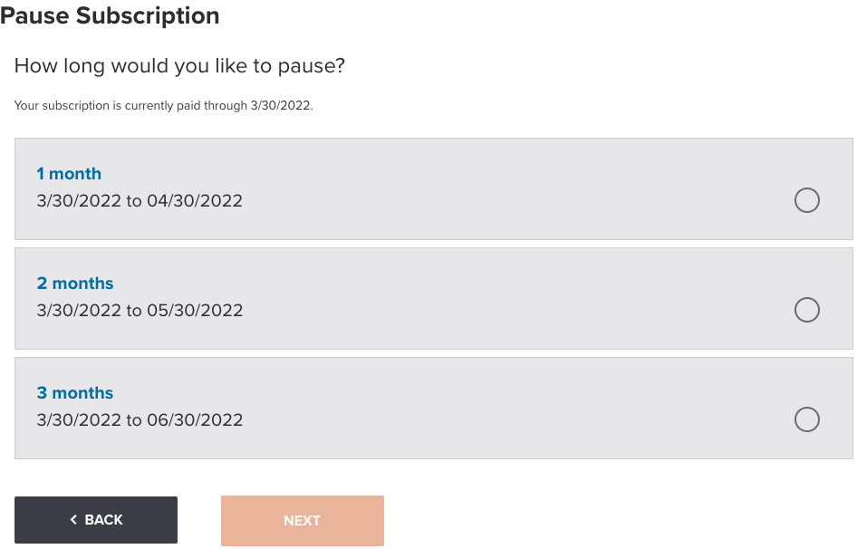This screenshot has height=549, width=857.
Task: Click empty middle area of 3 months card
Action: point(507,408)
